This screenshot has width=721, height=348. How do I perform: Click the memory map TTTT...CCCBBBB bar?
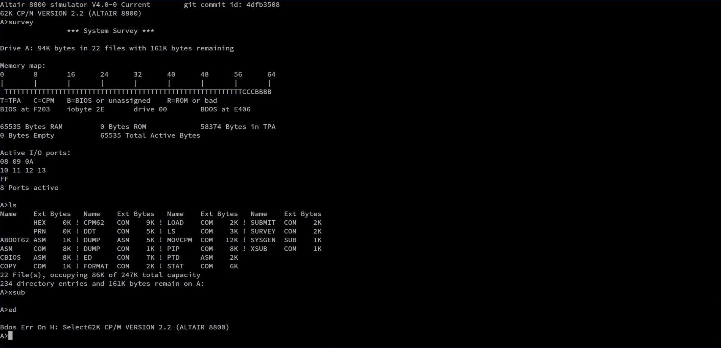click(138, 92)
